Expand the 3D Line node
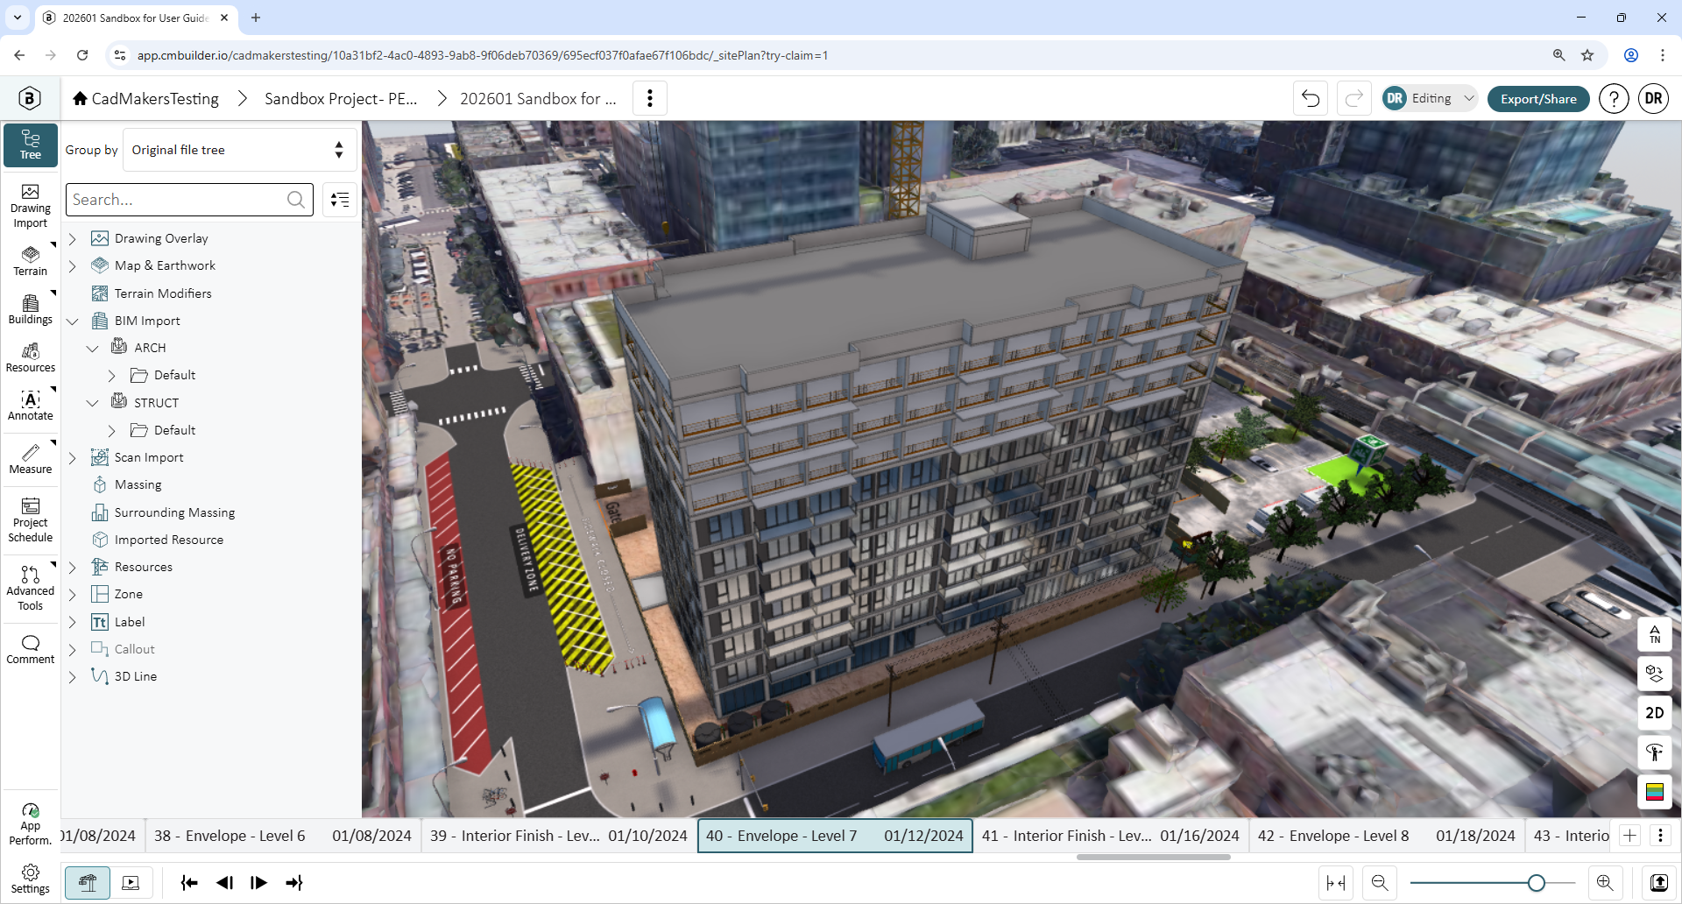Screen dimensions: 1682x904 tap(73, 677)
